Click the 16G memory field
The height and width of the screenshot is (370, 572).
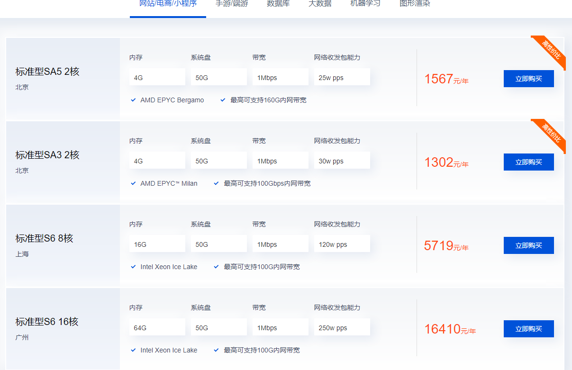(x=157, y=244)
